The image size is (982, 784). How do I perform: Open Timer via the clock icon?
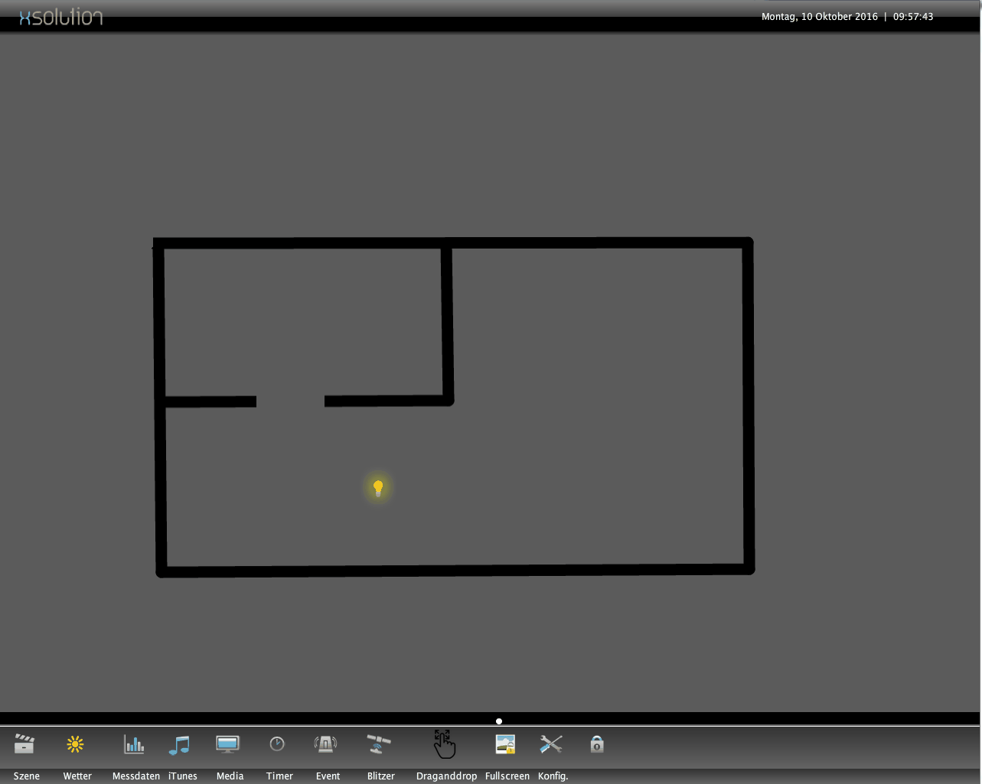click(277, 743)
